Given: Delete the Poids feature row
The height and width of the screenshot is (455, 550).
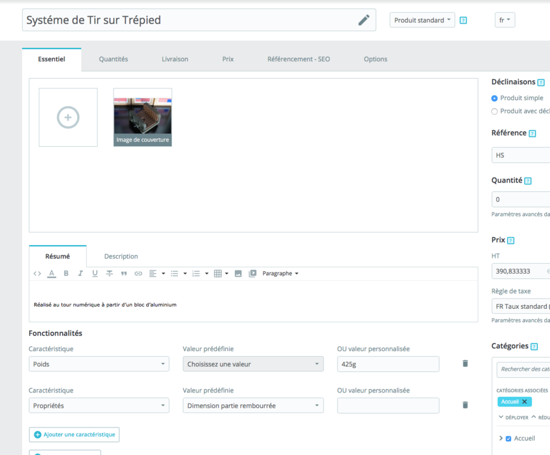Looking at the screenshot, I should (x=465, y=363).
